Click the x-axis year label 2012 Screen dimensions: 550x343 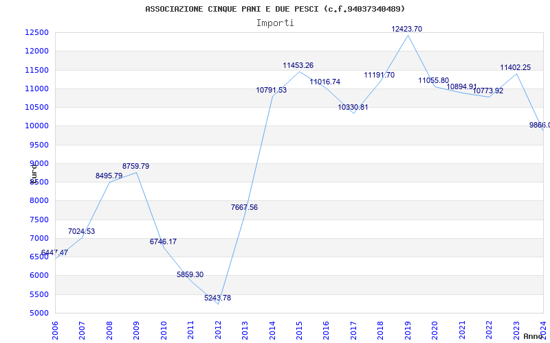point(218,330)
